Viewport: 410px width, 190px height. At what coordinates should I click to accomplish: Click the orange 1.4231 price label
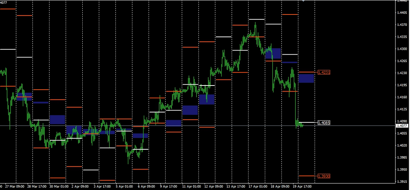324,72
